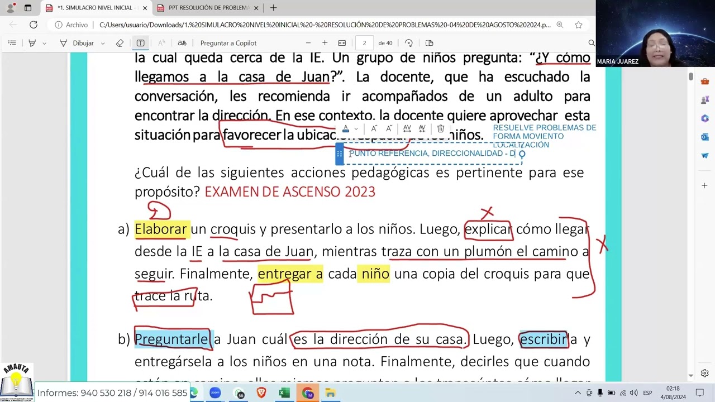Image resolution: width=715 pixels, height=402 pixels.
Task: Increase annotation text spacing
Action: tap(407, 128)
